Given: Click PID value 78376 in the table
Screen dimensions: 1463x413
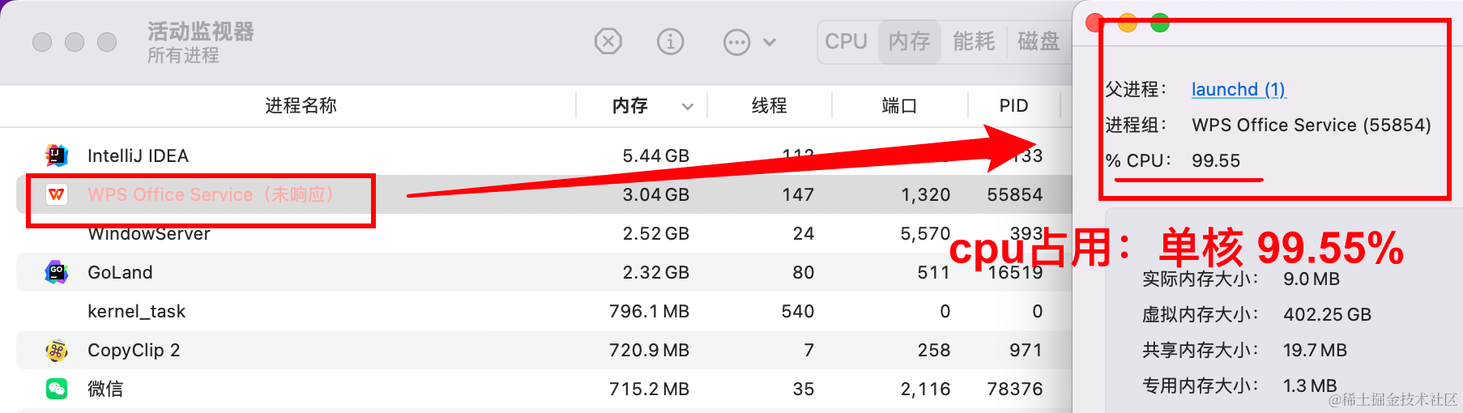Looking at the screenshot, I should pyautogui.click(x=1014, y=389).
